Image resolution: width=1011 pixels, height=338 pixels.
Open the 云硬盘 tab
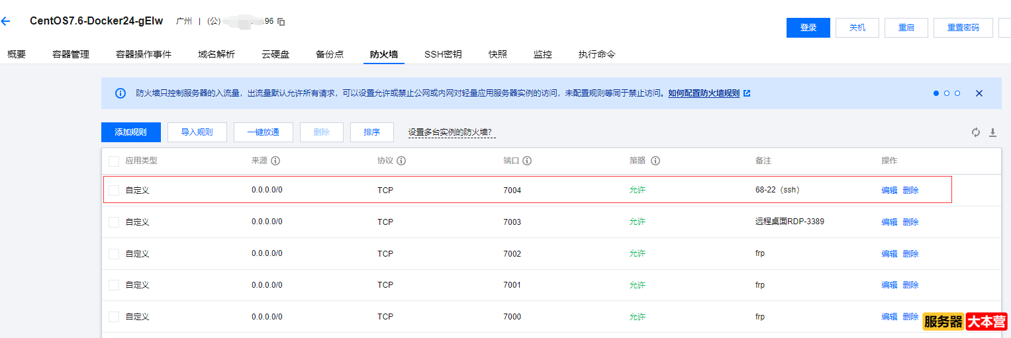pyautogui.click(x=275, y=54)
